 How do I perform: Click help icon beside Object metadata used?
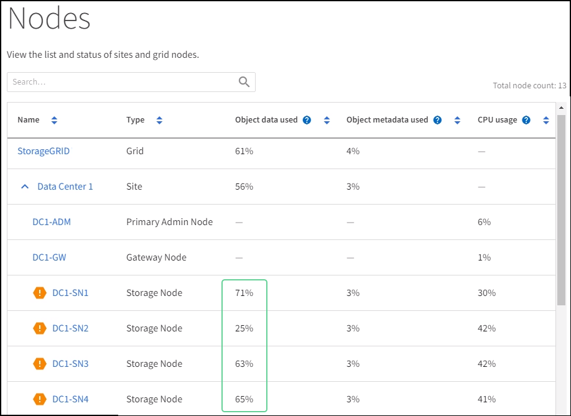(x=437, y=120)
